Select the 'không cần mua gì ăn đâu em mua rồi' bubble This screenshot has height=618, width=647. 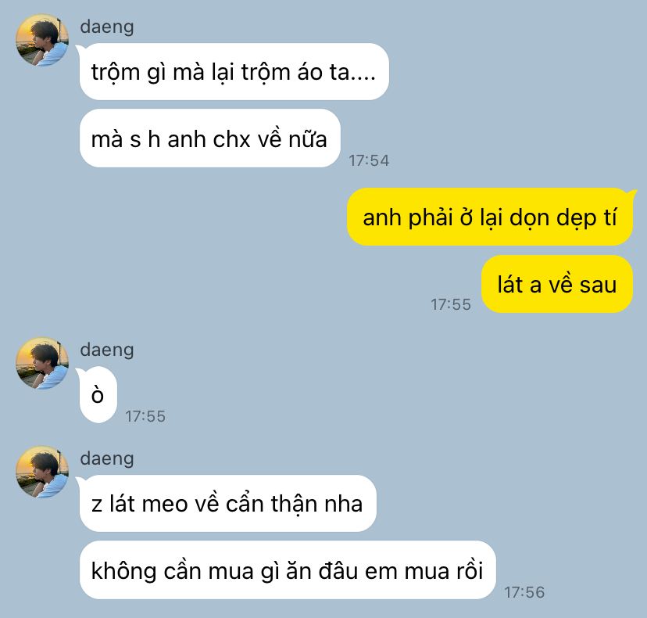tap(288, 570)
